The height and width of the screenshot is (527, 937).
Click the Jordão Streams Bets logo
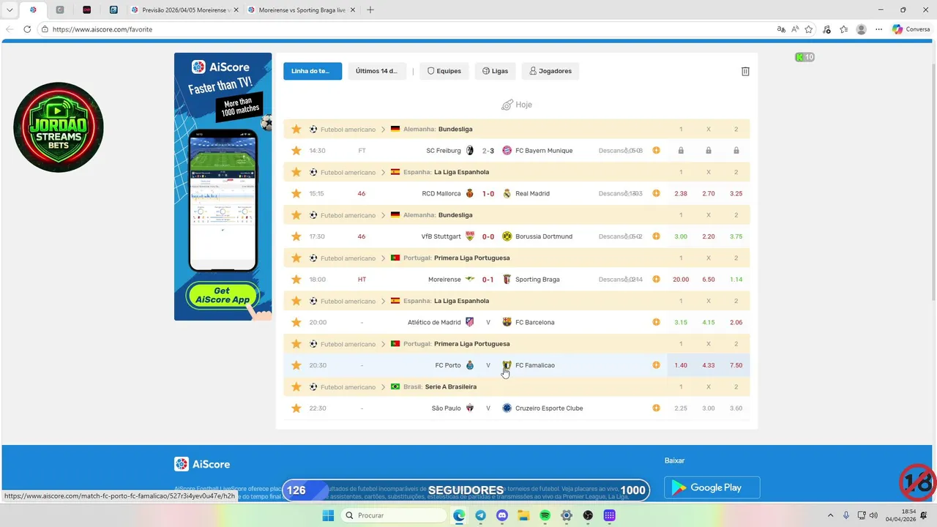tap(59, 127)
